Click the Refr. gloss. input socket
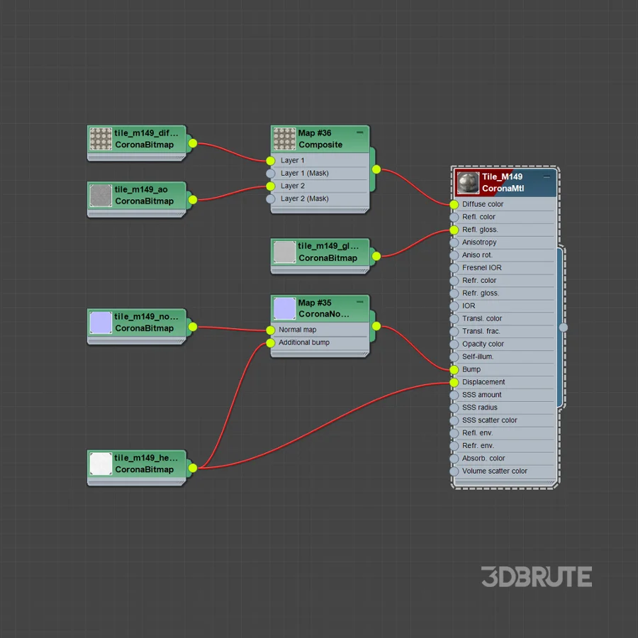The height and width of the screenshot is (638, 638). point(454,293)
